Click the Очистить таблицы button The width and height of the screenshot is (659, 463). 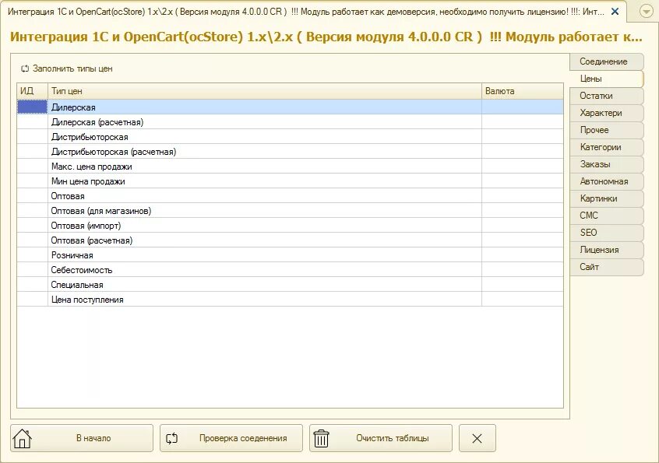(x=381, y=438)
